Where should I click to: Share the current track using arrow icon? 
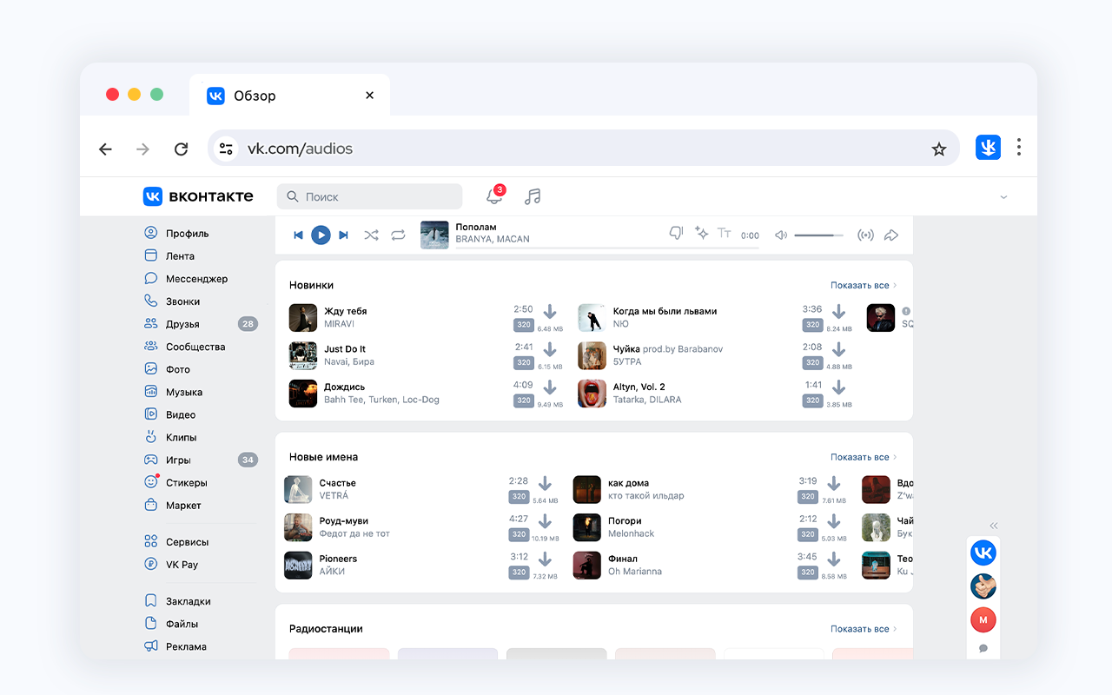890,235
